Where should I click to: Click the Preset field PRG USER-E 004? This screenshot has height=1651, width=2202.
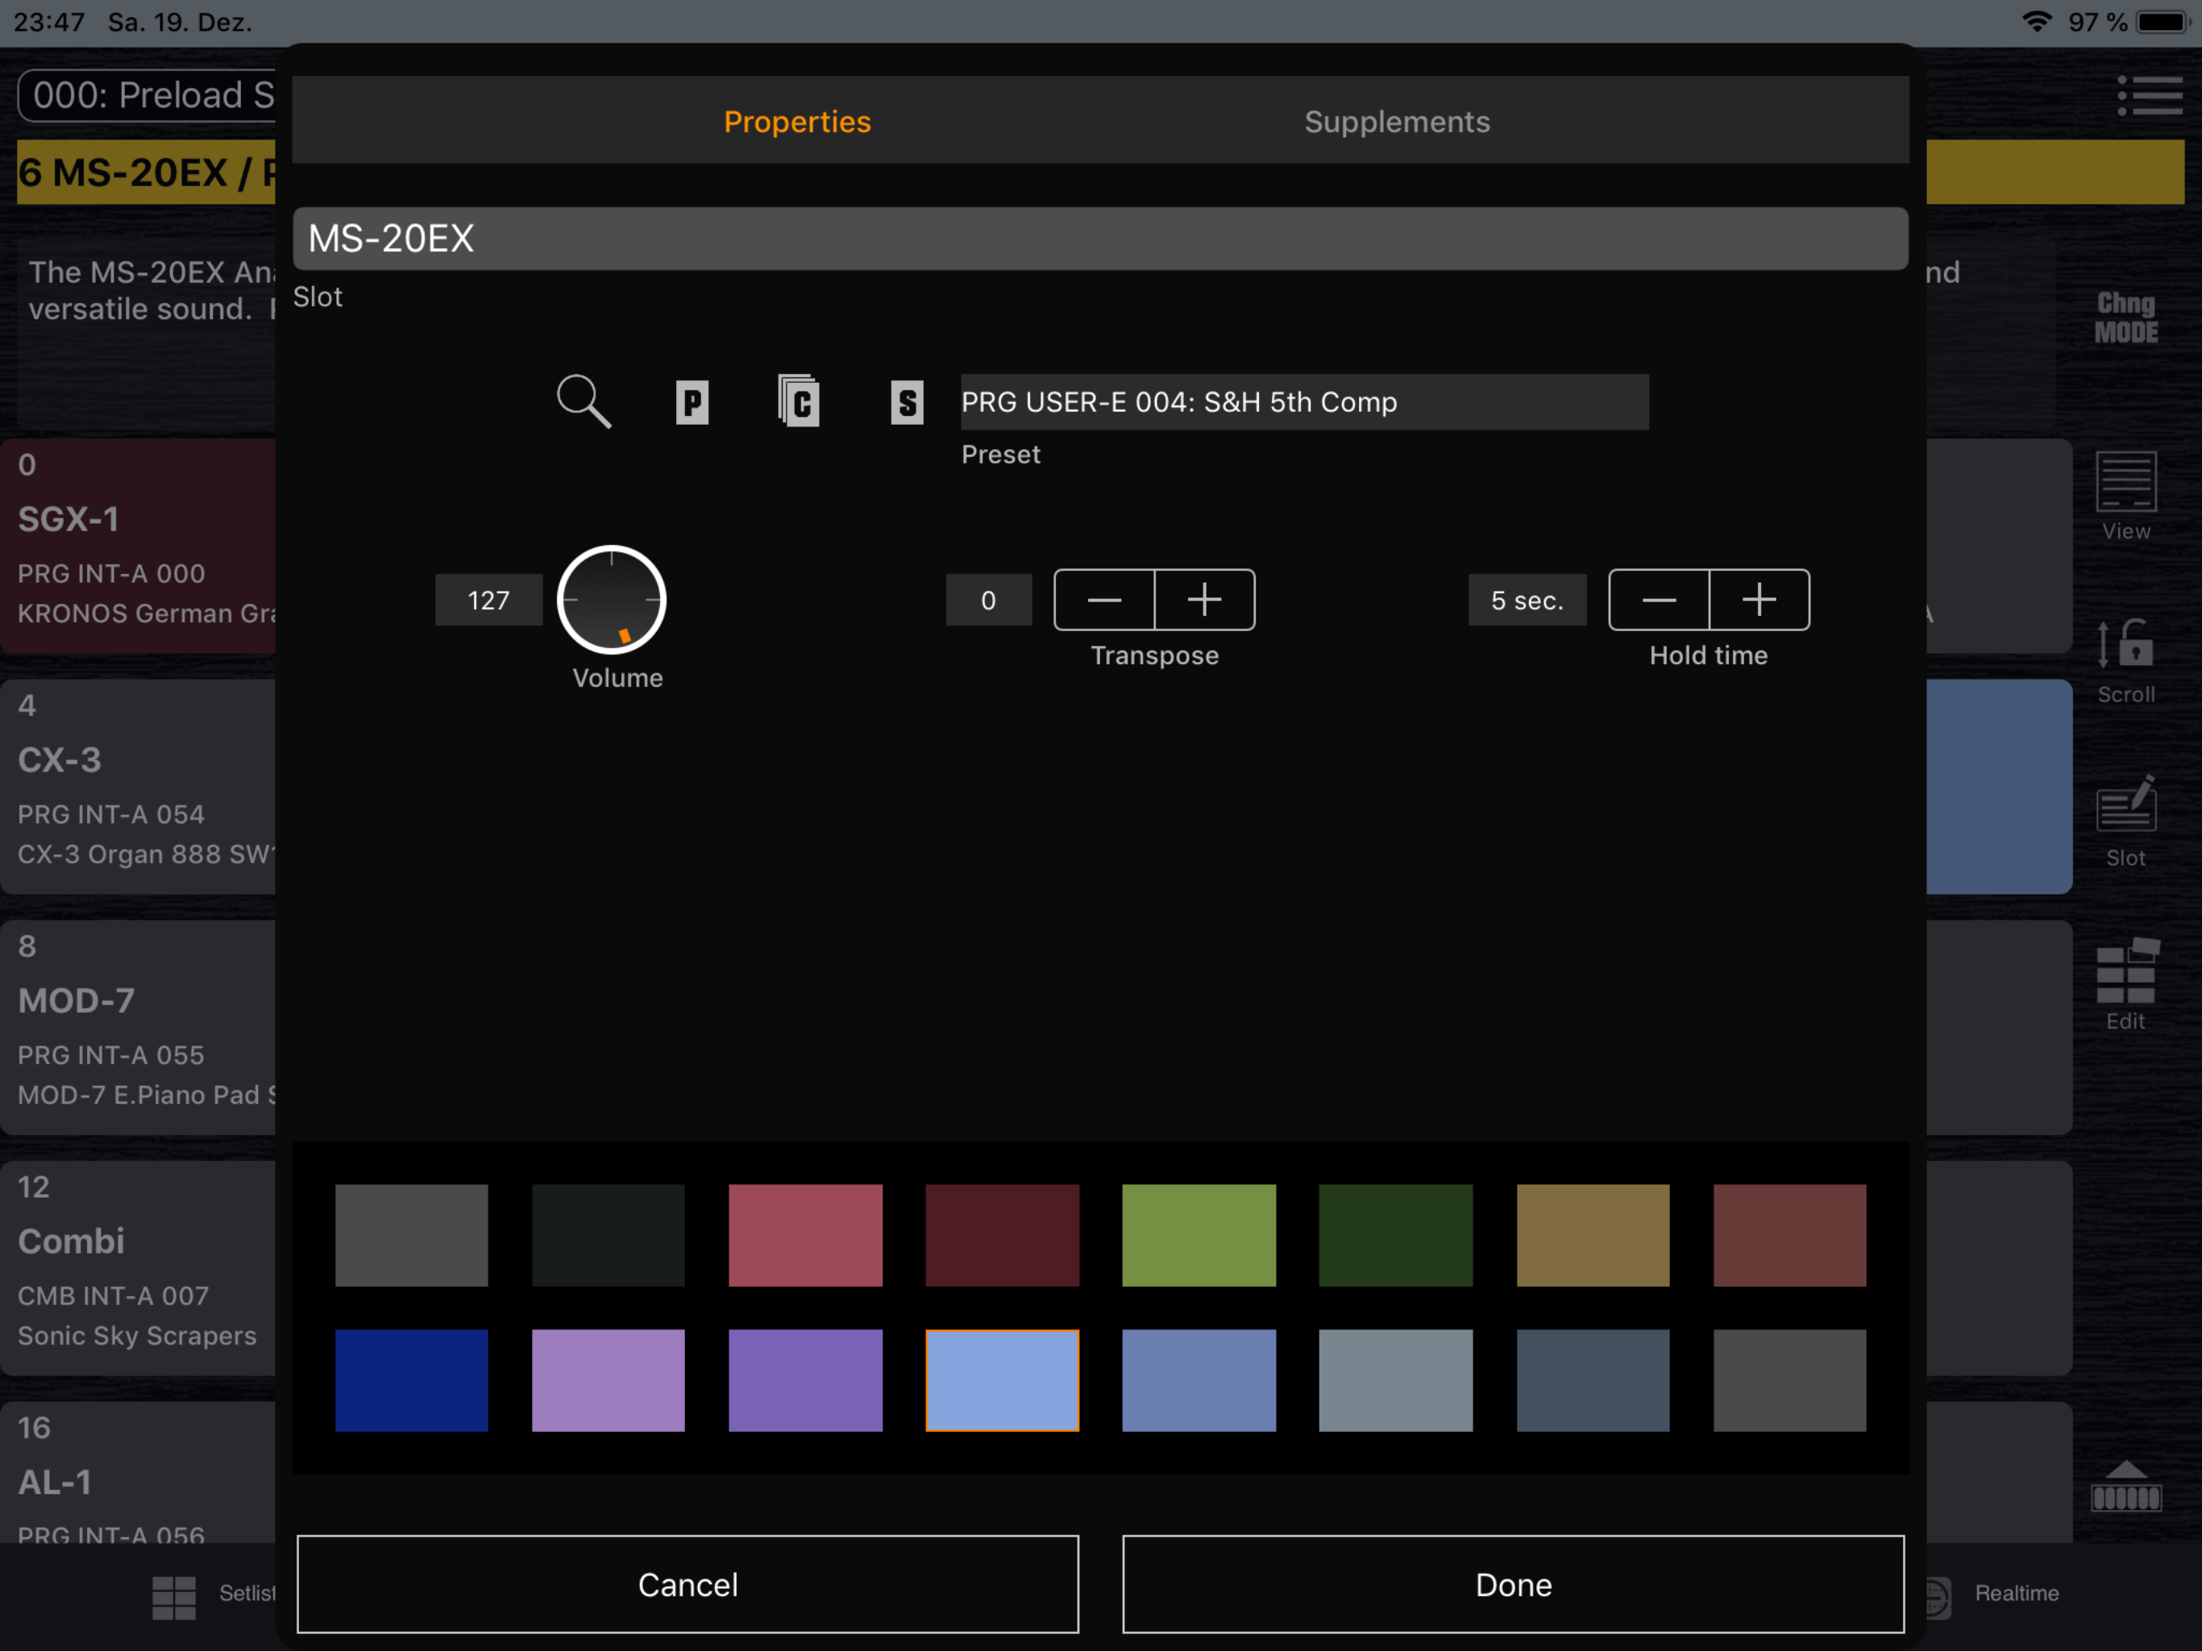(1304, 401)
